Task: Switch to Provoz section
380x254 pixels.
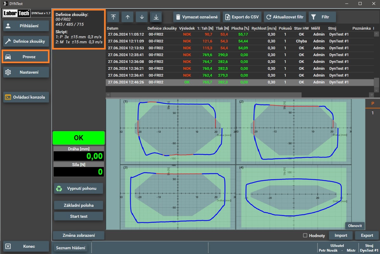Action: 26,57
